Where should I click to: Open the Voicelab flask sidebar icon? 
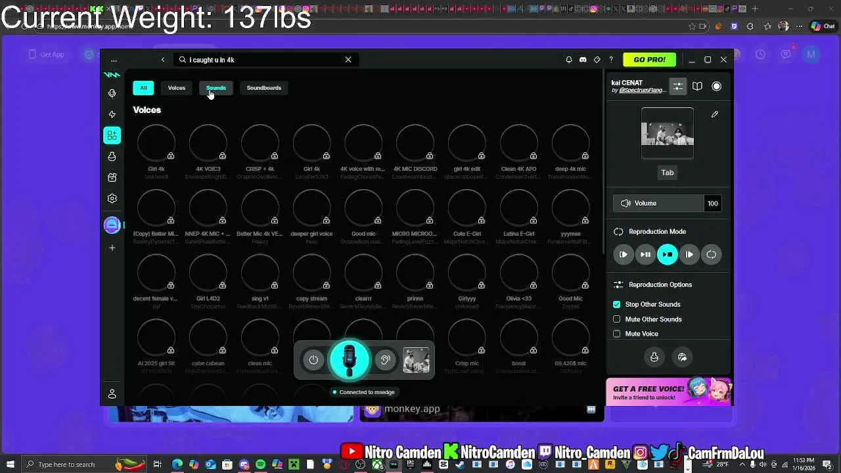[x=112, y=156]
